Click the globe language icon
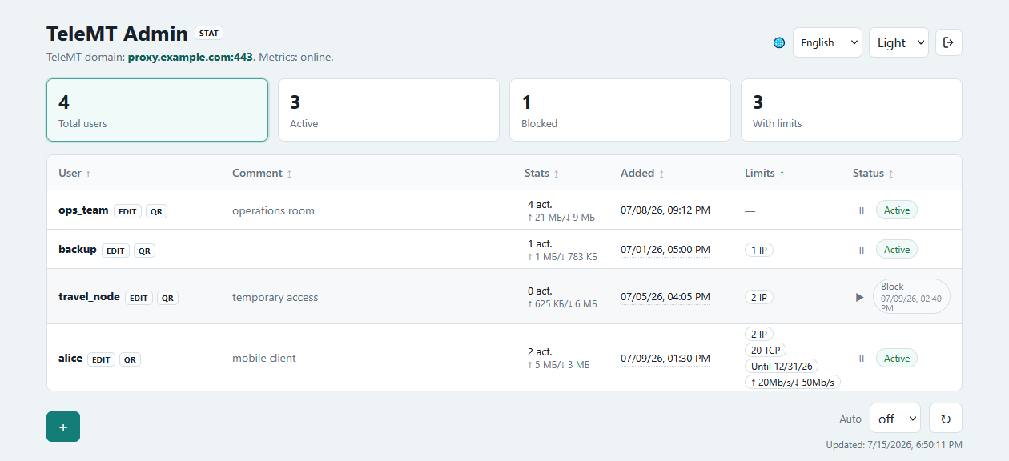This screenshot has width=1009, height=461. 779,42
